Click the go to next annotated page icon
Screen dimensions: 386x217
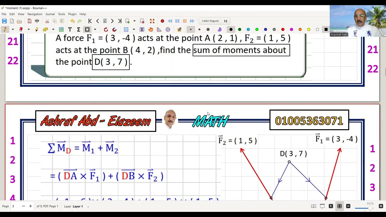pyautogui.click(x=105, y=21)
